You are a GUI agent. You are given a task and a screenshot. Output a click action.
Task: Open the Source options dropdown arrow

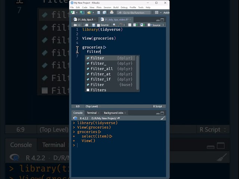pyautogui.click(x=163, y=25)
